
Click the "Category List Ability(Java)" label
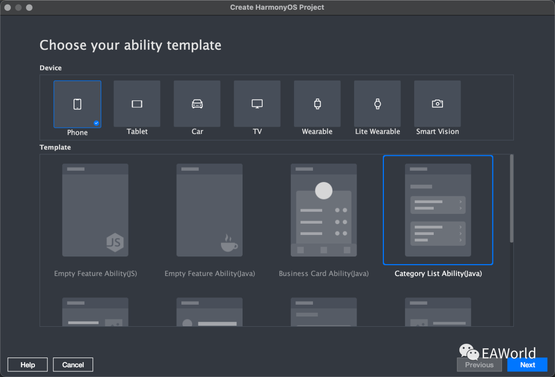pos(438,273)
